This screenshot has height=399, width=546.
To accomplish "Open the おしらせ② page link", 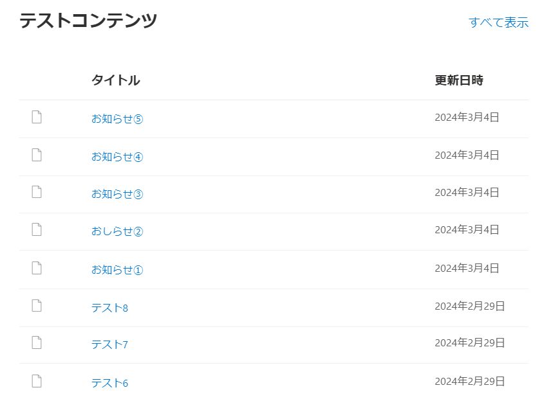I will tap(117, 231).
